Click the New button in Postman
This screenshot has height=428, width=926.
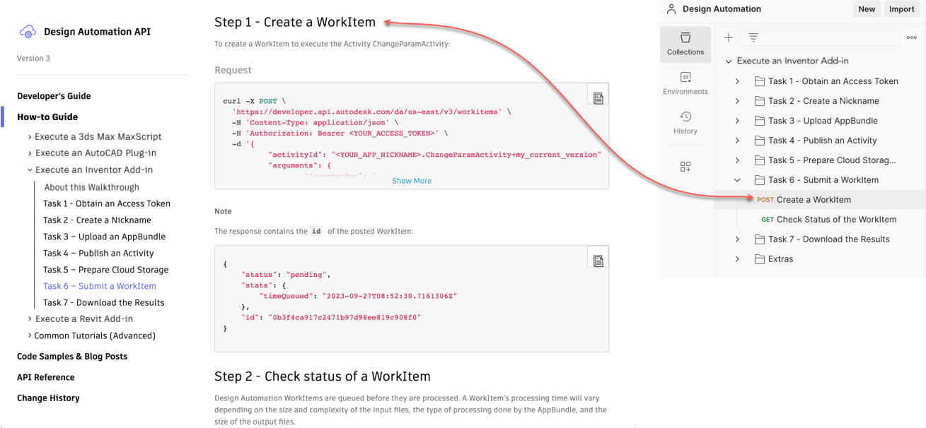click(867, 9)
